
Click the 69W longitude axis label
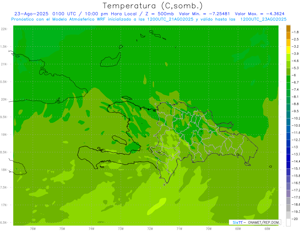238,228
